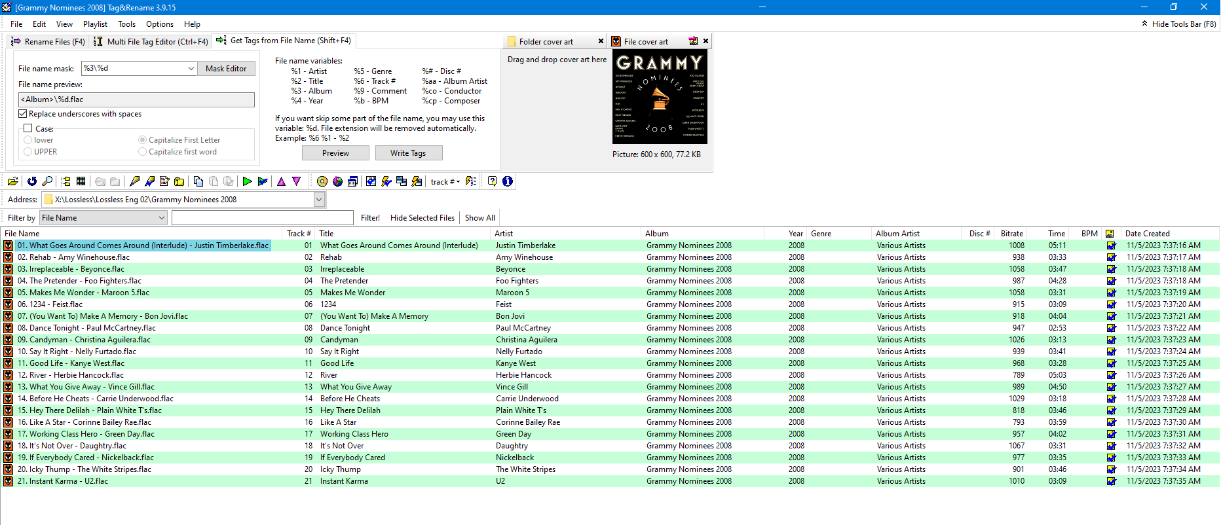Click the pencil icon with blue stripe
1221x525 pixels.
tap(150, 181)
